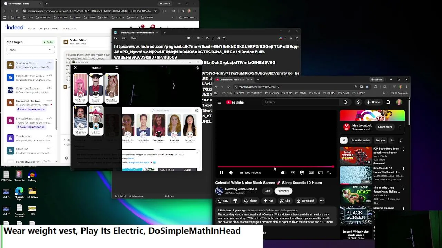Join the Relaxing White Noise channel
Screen dimensions: 442x248
(267, 191)
